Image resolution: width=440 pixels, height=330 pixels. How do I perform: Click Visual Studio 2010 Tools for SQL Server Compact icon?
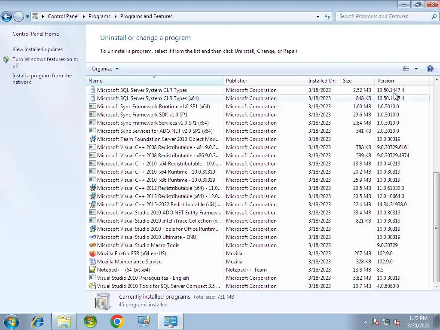coord(93,286)
